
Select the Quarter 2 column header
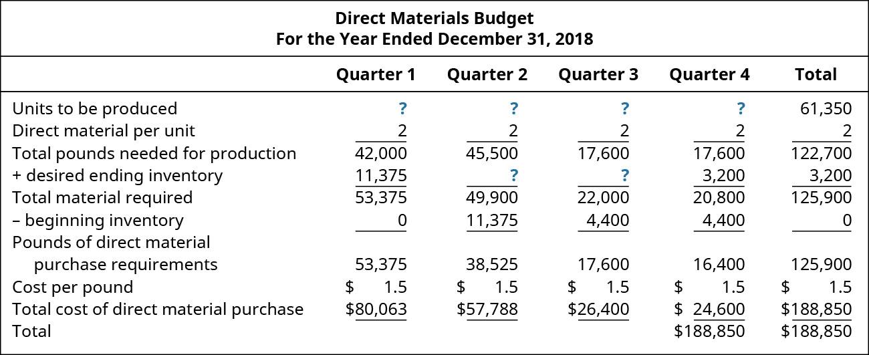pos(487,74)
